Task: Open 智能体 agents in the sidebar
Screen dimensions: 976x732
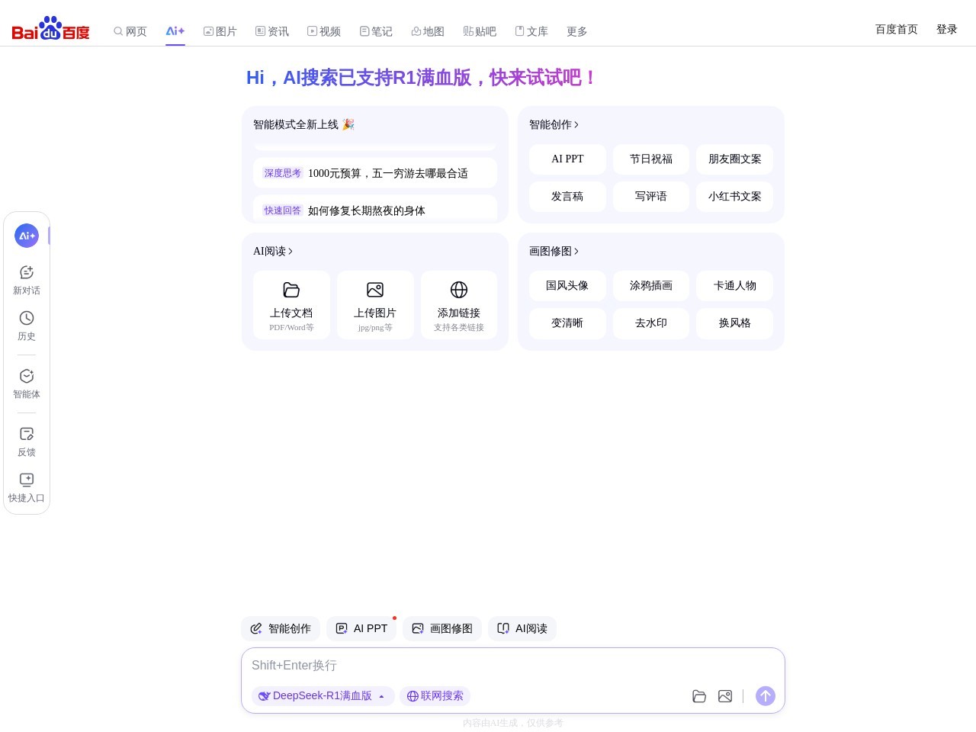Action: [27, 384]
